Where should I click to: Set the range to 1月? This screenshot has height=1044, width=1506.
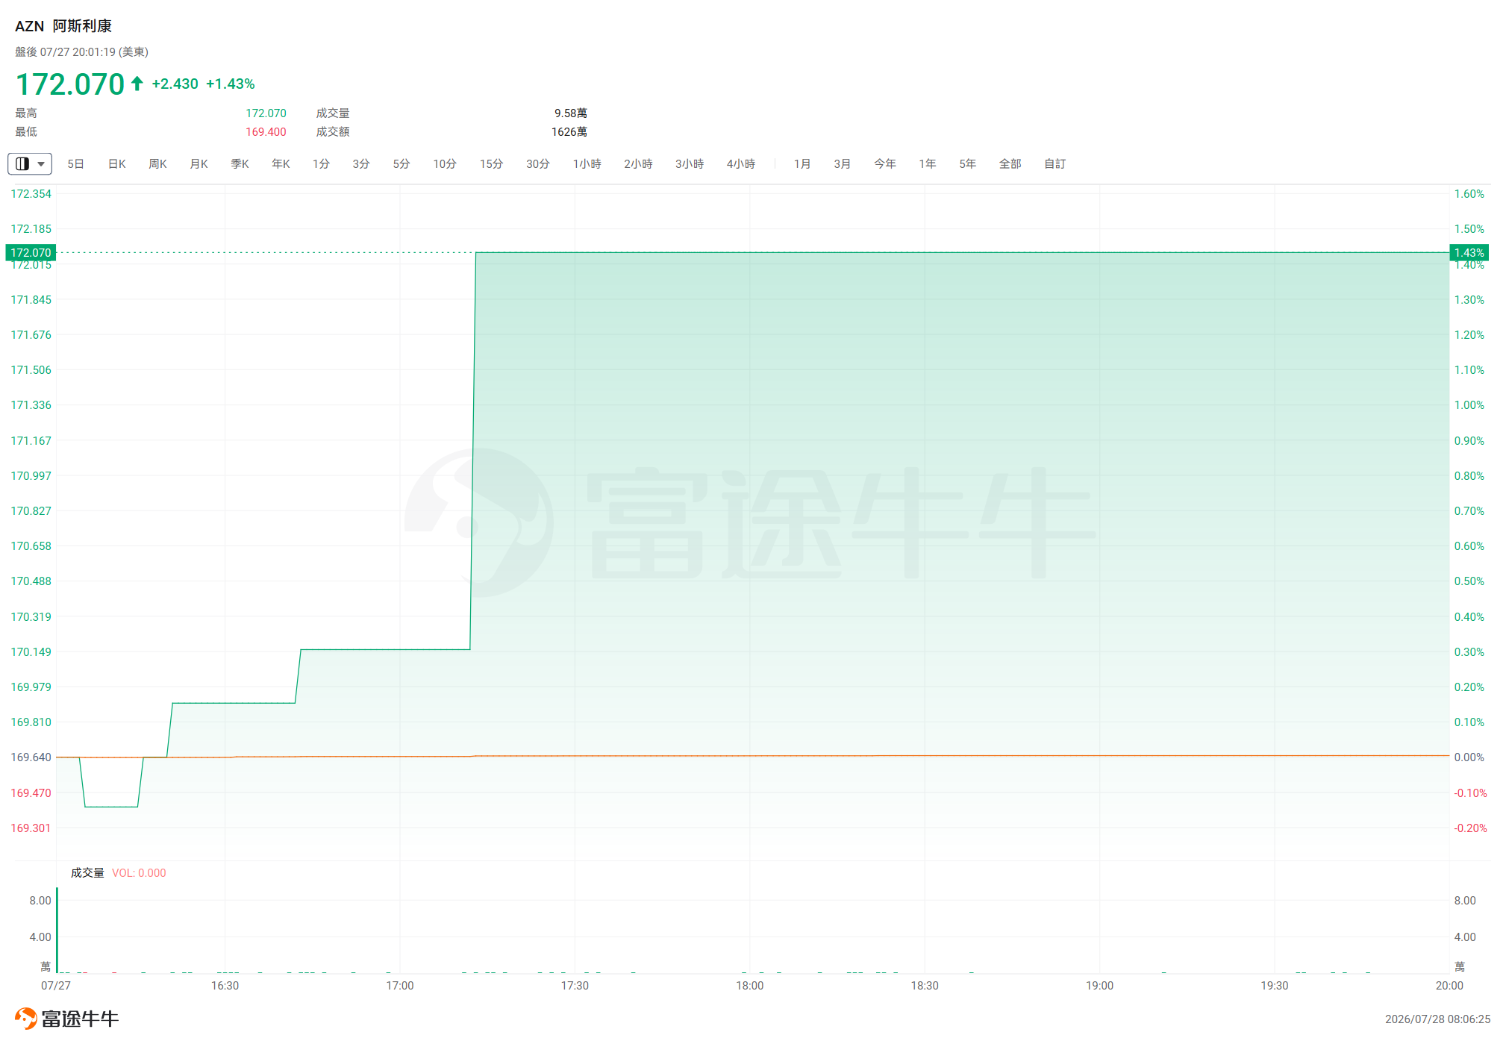(802, 163)
